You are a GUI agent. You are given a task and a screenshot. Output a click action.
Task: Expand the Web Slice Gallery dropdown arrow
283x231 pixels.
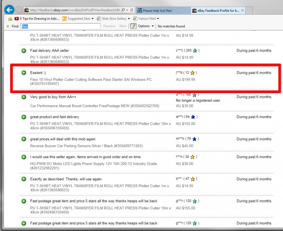click(x=129, y=19)
